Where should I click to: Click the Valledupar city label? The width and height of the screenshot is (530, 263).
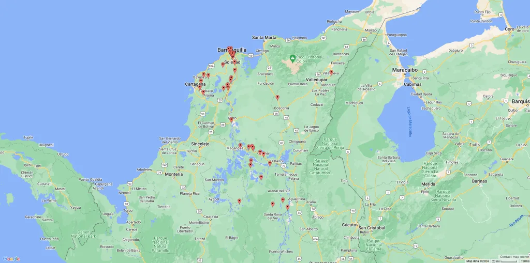316,80
